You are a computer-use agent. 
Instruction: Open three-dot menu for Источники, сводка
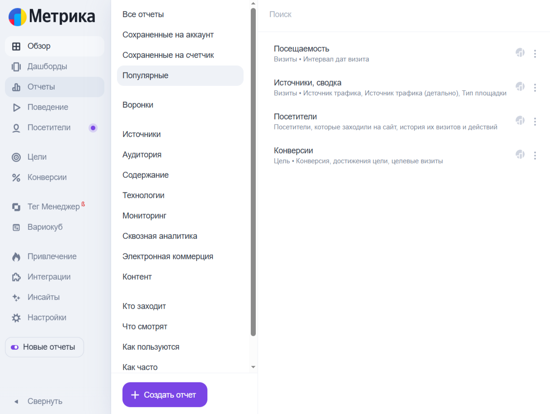(535, 87)
